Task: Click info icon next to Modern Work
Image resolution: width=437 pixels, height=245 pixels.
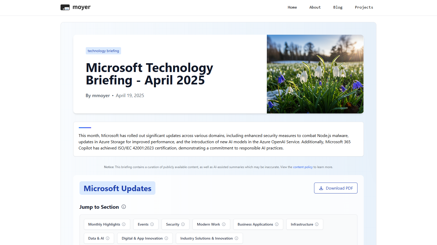Action: [x=224, y=224]
